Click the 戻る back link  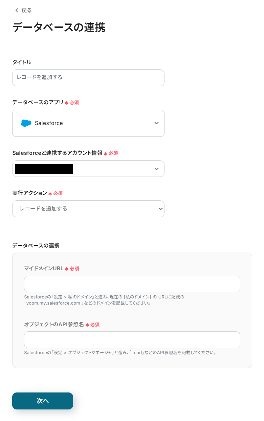26,11
